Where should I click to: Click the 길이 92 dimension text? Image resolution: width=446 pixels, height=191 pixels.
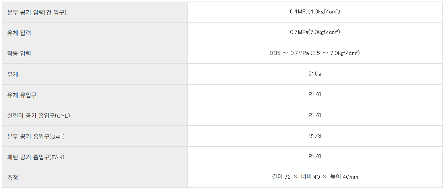click(280, 177)
